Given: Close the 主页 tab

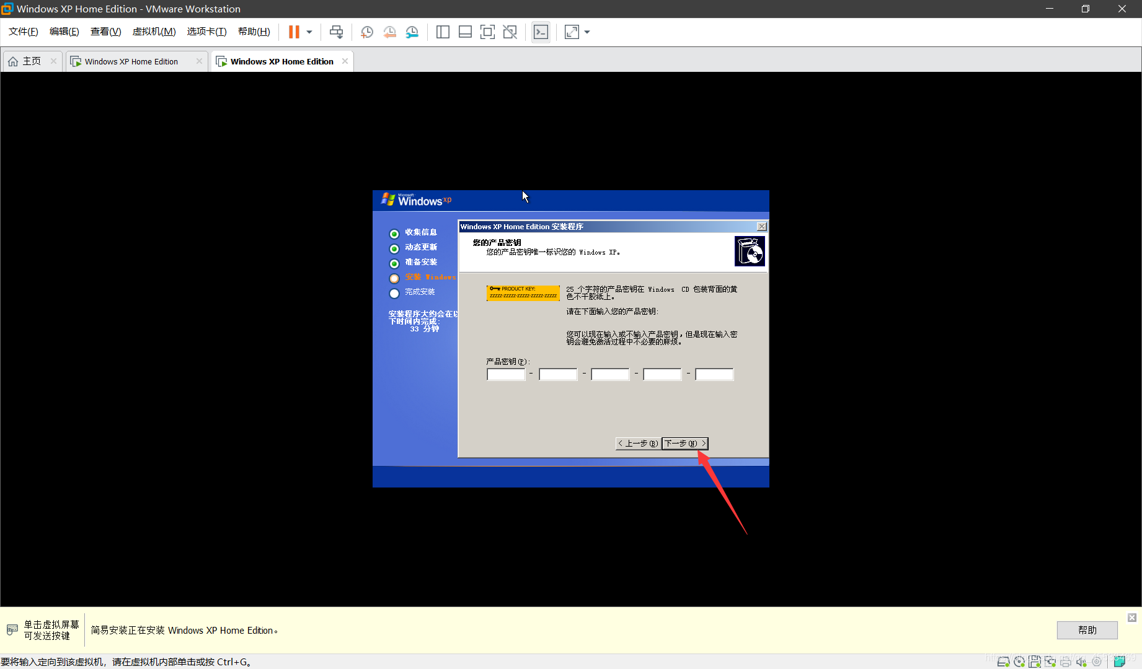Looking at the screenshot, I should coord(54,61).
